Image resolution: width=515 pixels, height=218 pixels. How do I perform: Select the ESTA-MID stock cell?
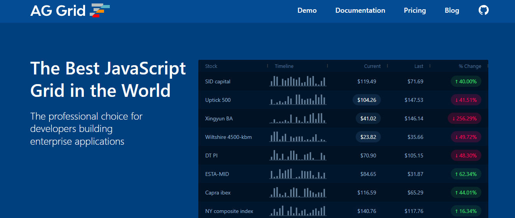coord(217,174)
